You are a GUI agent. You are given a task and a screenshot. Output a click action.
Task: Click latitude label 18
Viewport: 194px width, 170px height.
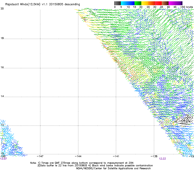point(2,38)
